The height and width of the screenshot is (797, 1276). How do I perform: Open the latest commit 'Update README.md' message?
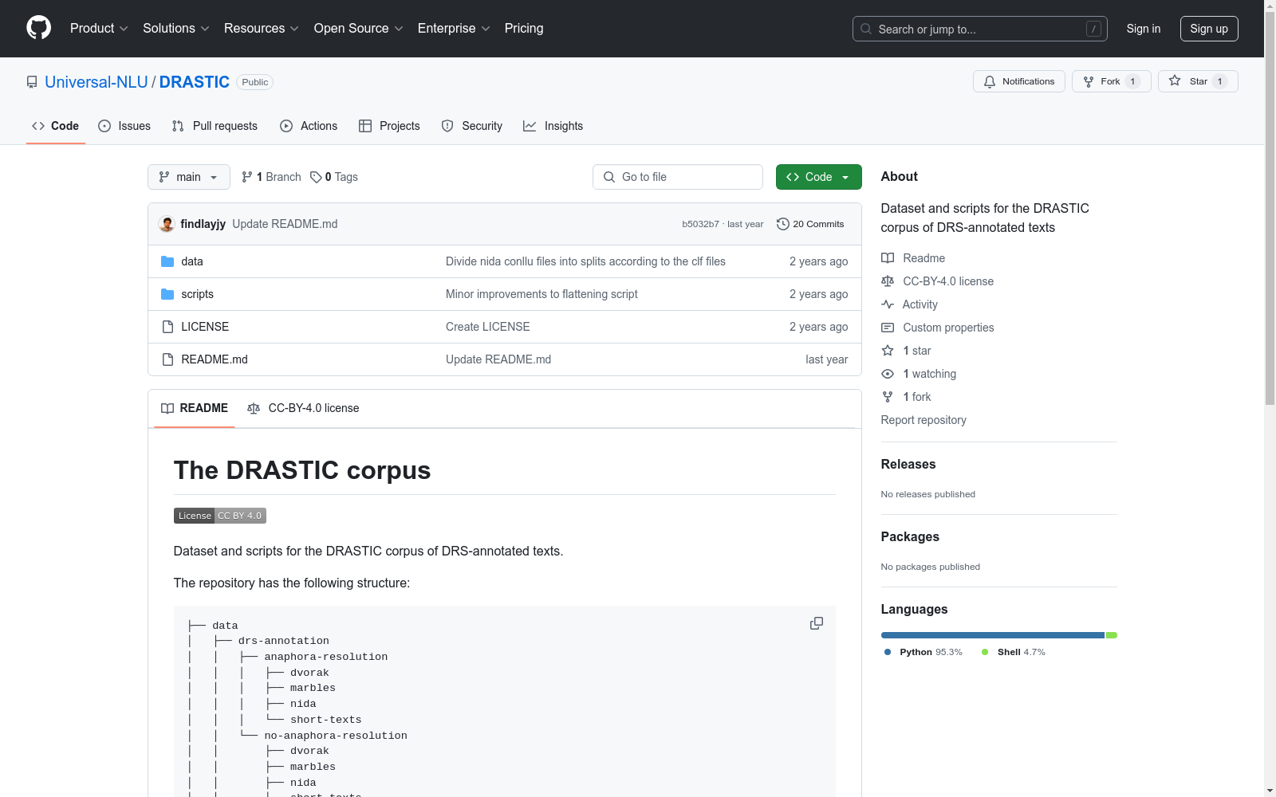pyautogui.click(x=285, y=224)
